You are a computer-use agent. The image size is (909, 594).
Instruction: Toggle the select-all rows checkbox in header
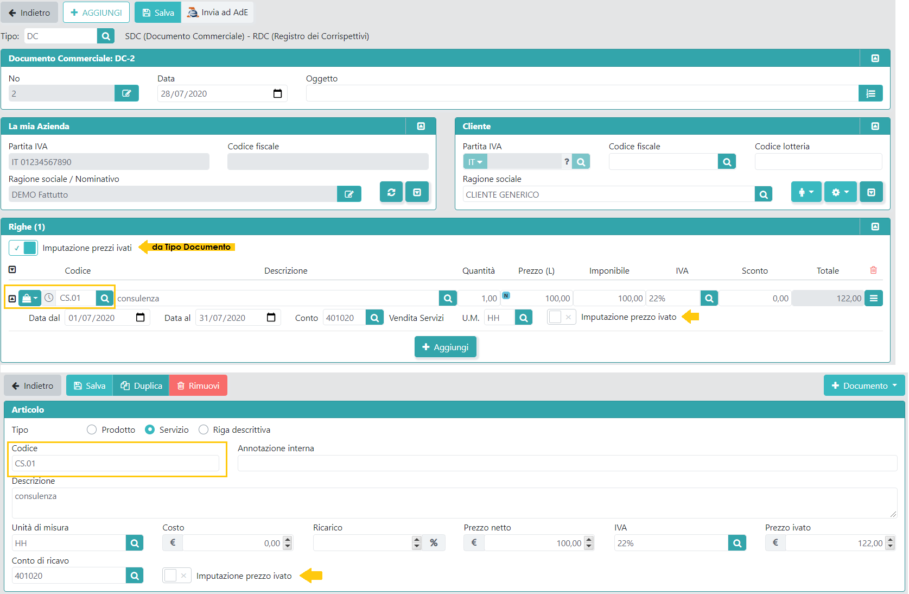[x=12, y=269]
